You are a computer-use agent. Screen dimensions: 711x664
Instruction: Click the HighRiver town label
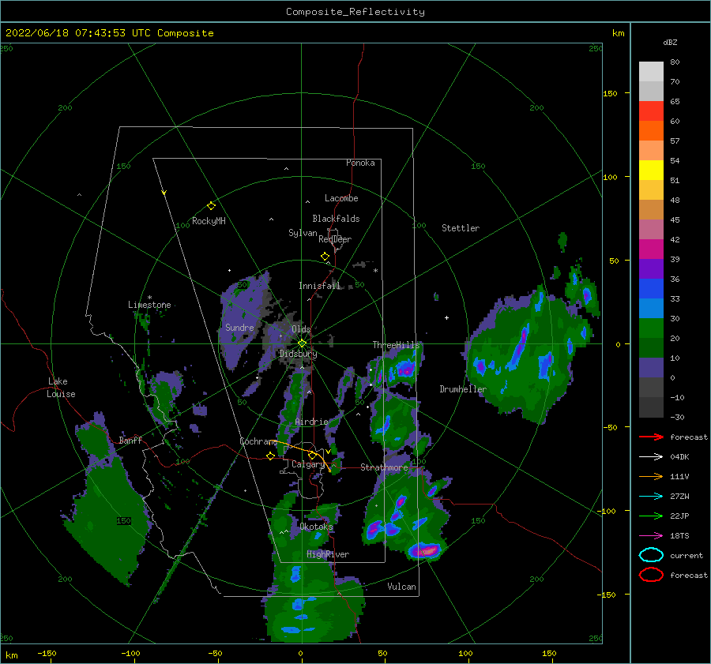coord(328,554)
